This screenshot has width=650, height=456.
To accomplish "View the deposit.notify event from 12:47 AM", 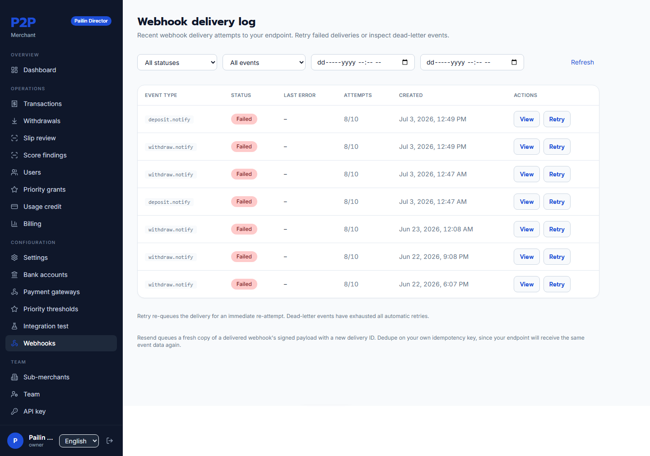I will point(527,202).
